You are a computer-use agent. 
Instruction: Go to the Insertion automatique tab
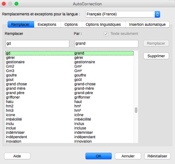[147, 24]
